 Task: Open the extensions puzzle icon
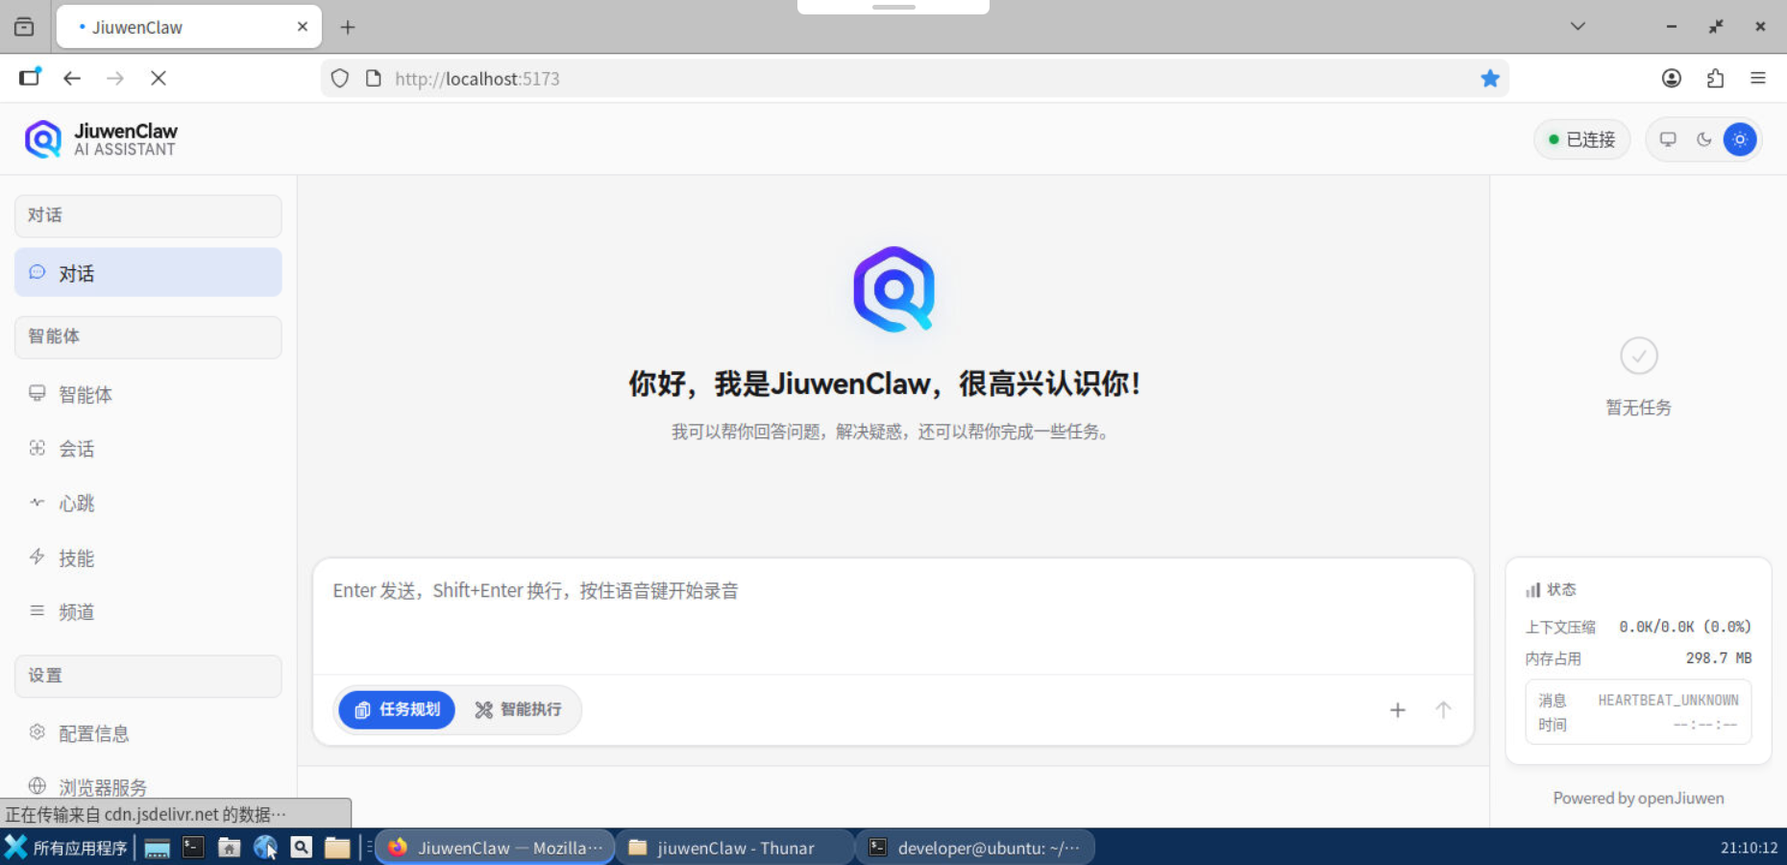(x=1715, y=79)
